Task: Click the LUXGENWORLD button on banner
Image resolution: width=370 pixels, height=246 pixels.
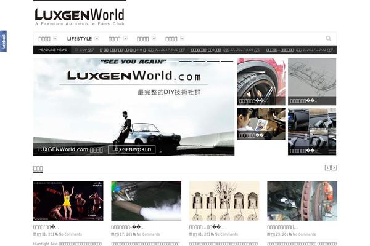Action: pyautogui.click(x=132, y=149)
